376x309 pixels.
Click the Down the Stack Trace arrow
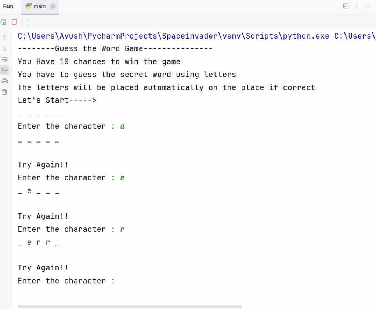point(4,49)
